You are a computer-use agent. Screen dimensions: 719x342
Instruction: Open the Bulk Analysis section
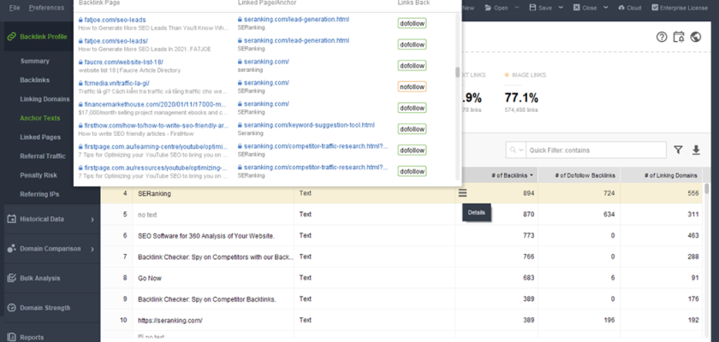pyautogui.click(x=51, y=279)
